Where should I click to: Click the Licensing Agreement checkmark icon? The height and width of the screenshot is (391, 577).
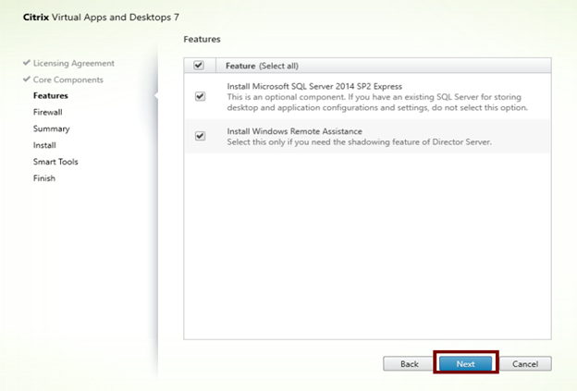click(27, 63)
